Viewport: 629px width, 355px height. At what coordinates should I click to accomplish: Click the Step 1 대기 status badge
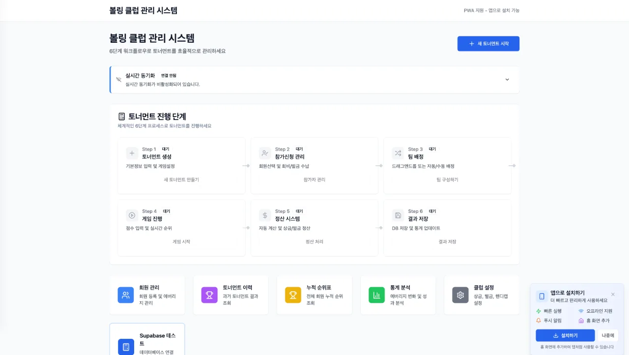point(166,149)
